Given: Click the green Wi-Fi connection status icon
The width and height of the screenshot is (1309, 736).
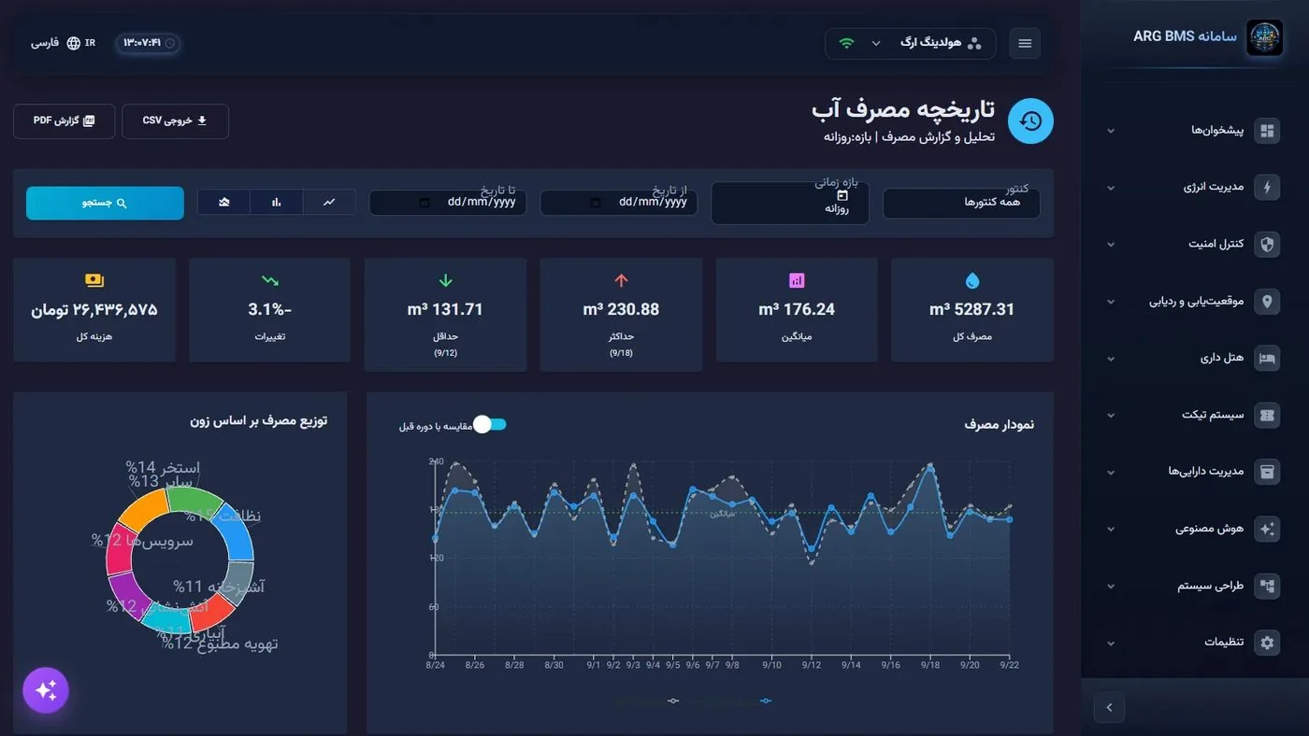Looking at the screenshot, I should (847, 43).
